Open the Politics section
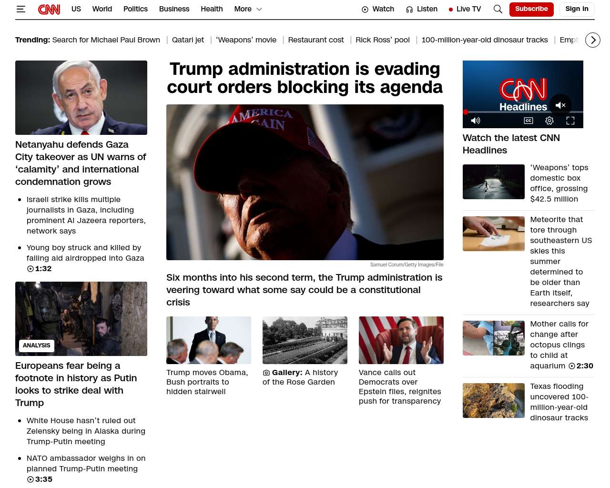 coord(135,9)
